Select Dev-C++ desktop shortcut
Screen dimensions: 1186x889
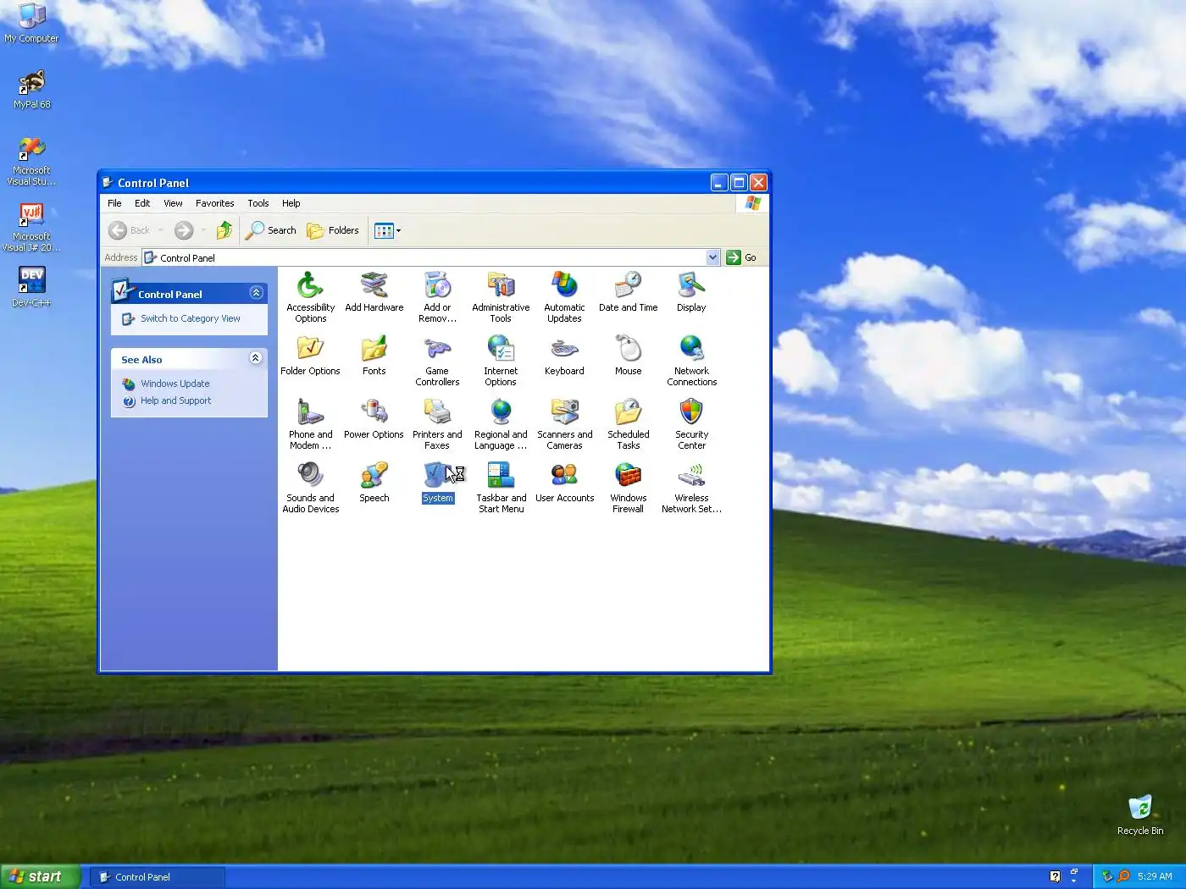click(x=31, y=286)
